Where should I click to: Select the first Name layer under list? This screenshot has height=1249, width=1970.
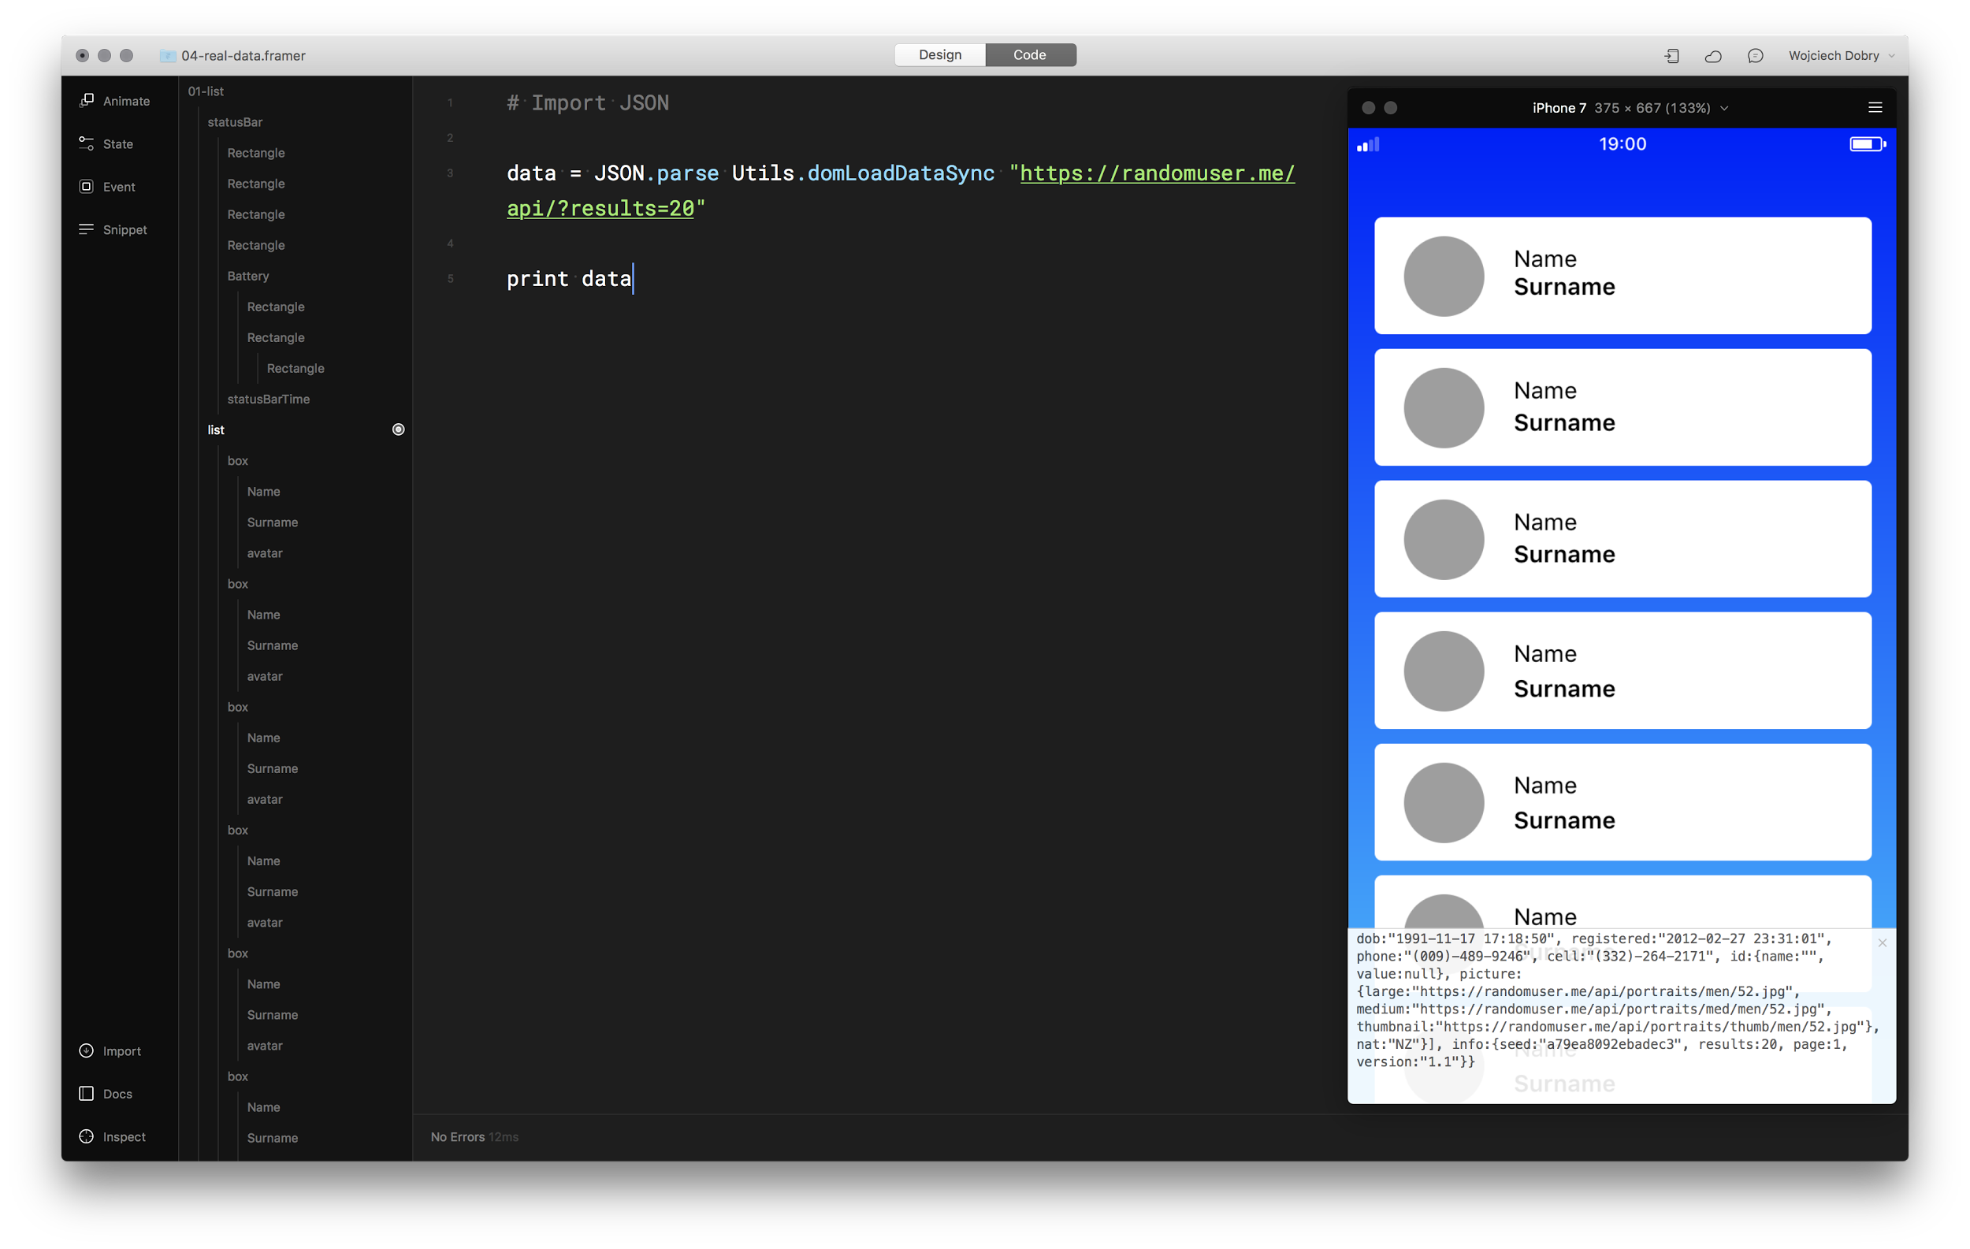pyautogui.click(x=263, y=492)
